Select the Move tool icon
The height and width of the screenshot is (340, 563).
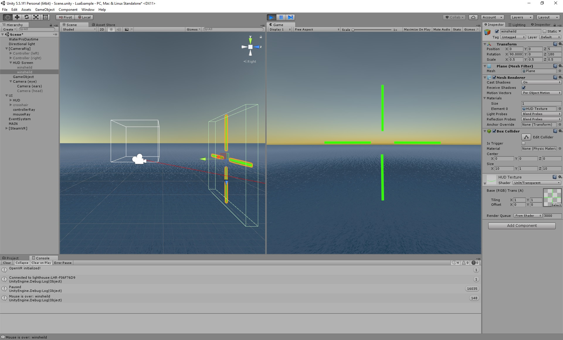point(17,17)
